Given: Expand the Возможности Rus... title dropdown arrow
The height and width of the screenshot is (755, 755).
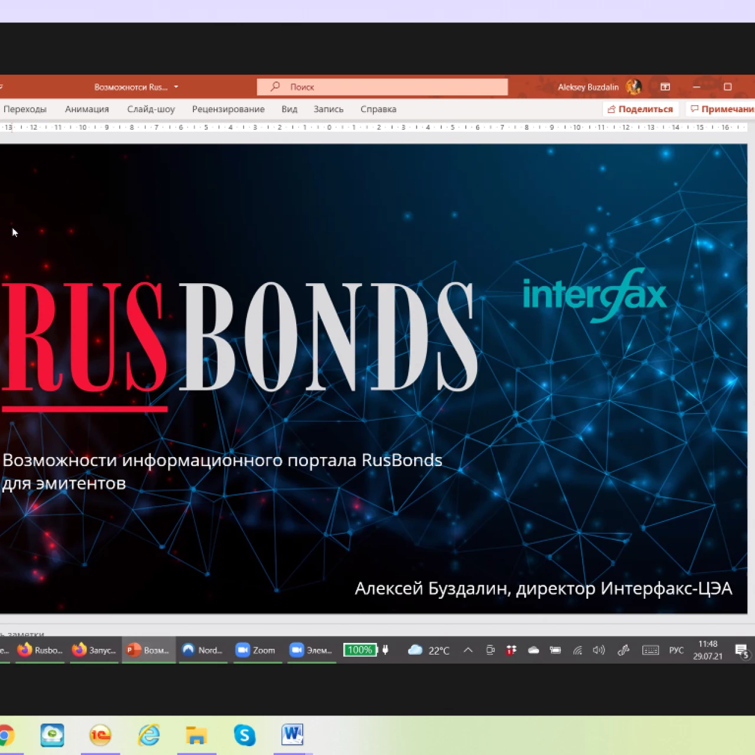Looking at the screenshot, I should point(176,87).
